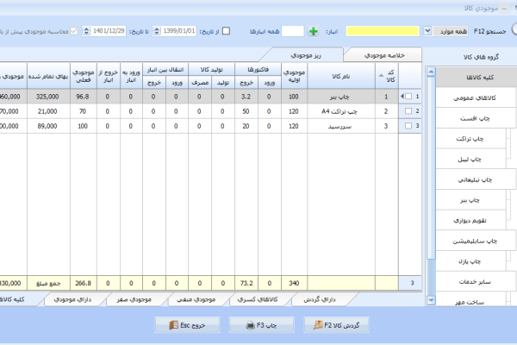Select سایر خدمات group
Viewport: 517px width, 345px height.
(x=476, y=282)
